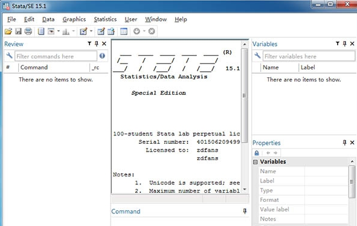The height and width of the screenshot is (226, 357).
Task: Click the Label property row
Action: click(303, 181)
